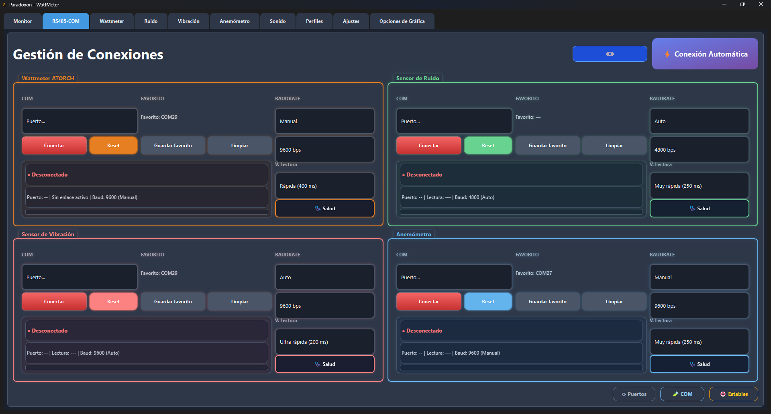Open Wattmeter ATORCH Puerto dropdown

click(x=80, y=121)
